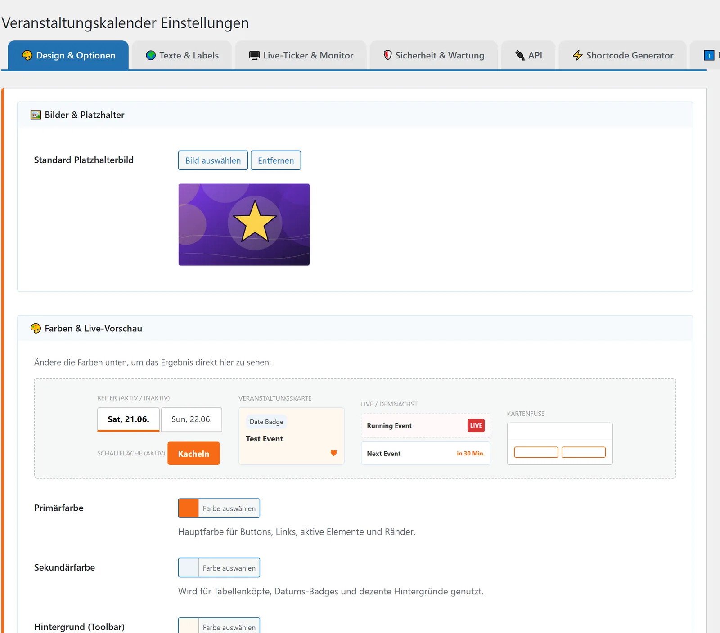Click the red LIVE badge
This screenshot has height=633, width=720.
[x=476, y=425]
